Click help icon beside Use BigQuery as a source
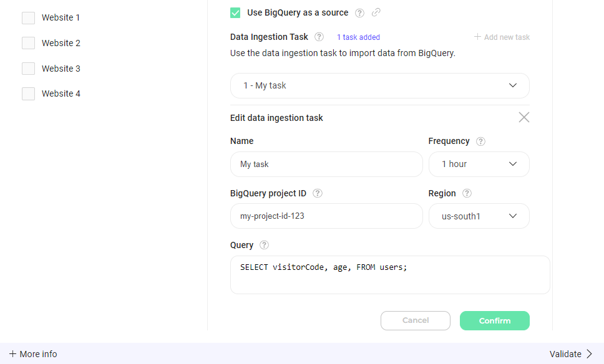 359,12
